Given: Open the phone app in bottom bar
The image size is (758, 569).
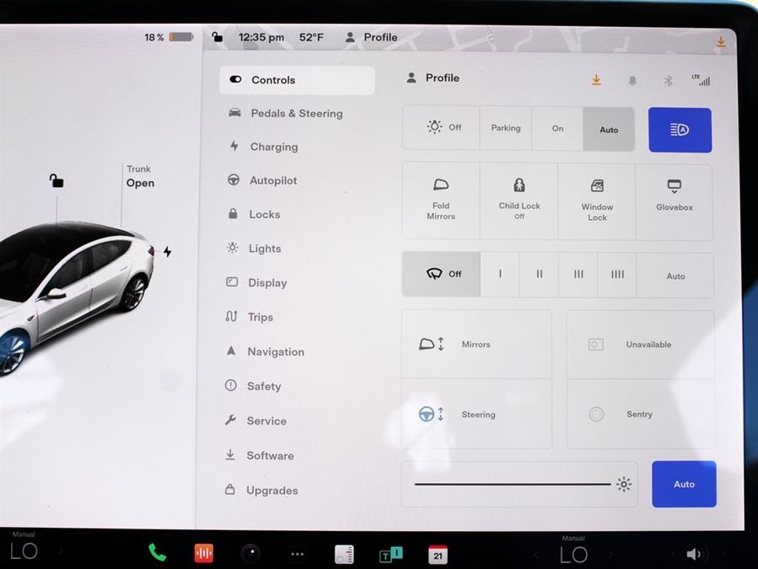Looking at the screenshot, I should [x=157, y=553].
